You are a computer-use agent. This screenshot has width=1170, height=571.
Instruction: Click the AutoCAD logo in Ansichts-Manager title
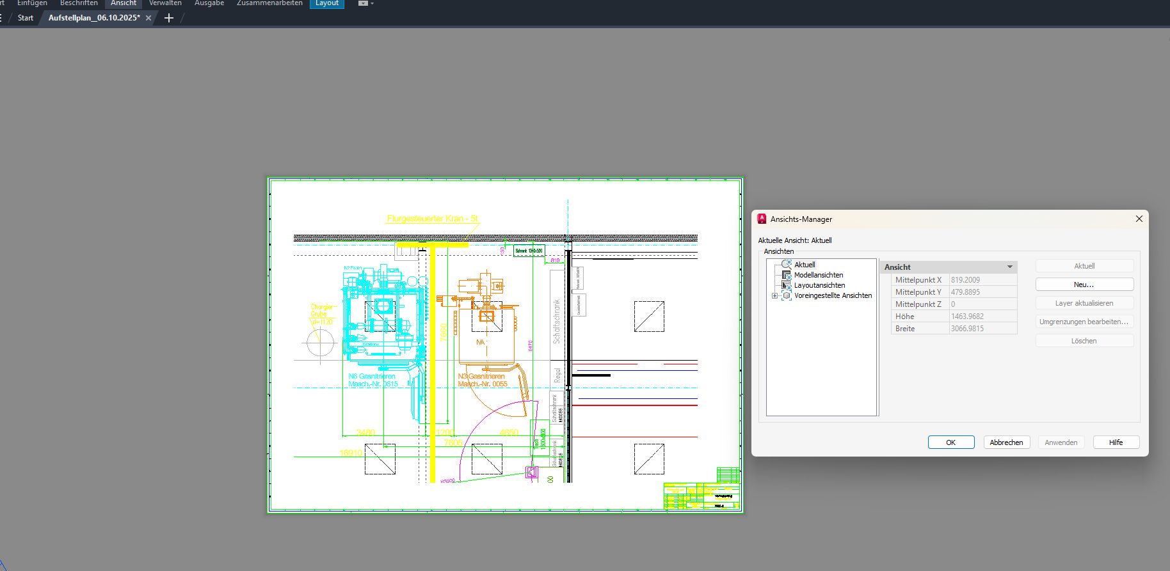762,219
